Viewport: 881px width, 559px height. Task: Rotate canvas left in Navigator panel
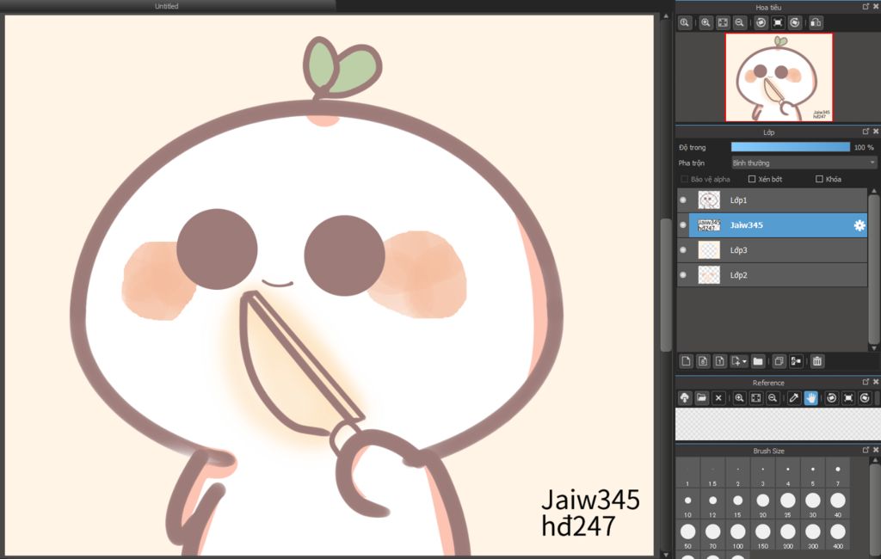[761, 23]
